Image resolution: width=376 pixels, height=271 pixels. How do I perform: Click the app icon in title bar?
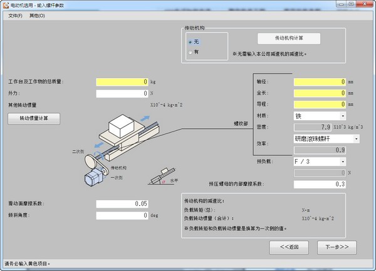point(6,5)
